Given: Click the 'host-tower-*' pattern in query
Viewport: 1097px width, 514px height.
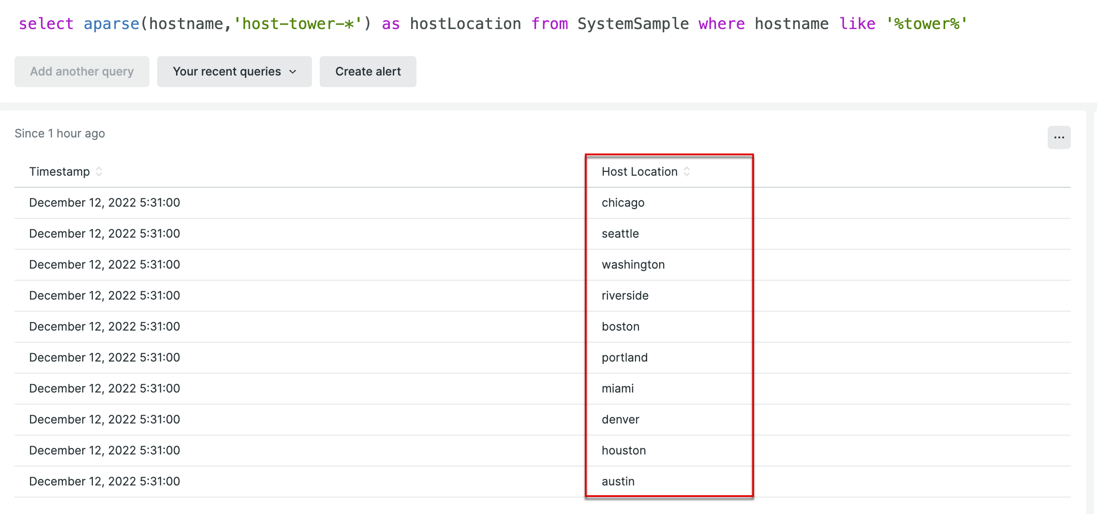Looking at the screenshot, I should pyautogui.click(x=297, y=24).
